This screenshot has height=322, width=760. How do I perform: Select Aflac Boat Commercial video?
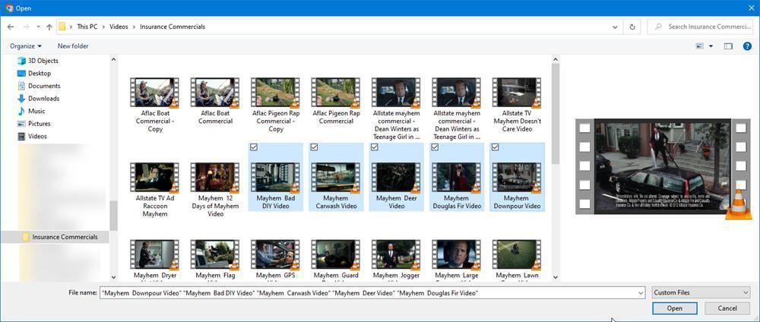216,101
